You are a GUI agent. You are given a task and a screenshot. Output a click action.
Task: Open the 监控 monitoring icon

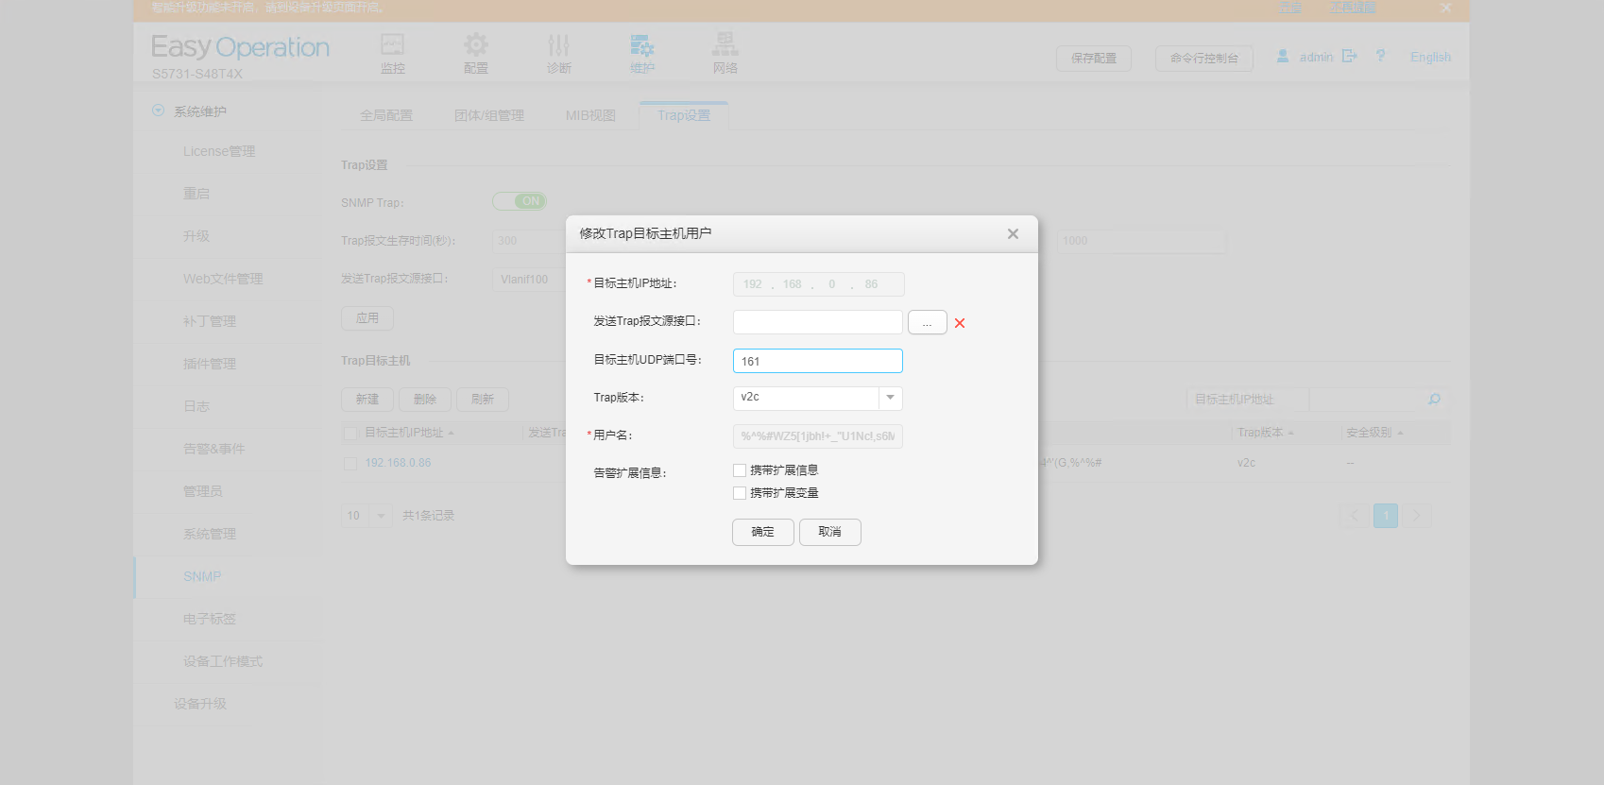[x=392, y=45]
